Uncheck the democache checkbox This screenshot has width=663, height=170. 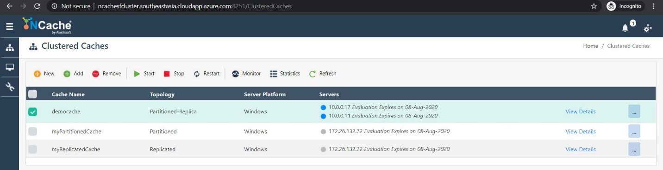tap(33, 111)
